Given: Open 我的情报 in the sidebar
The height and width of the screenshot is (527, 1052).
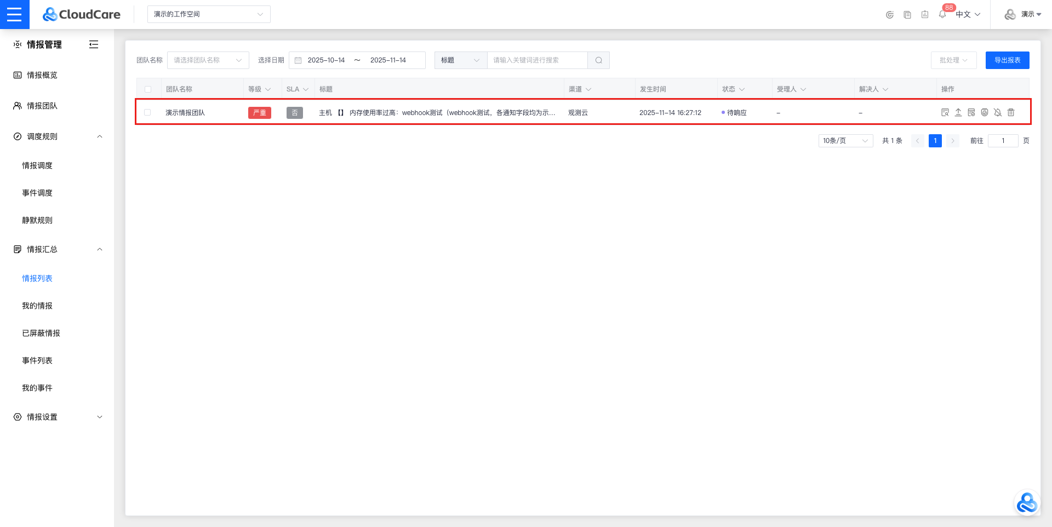Looking at the screenshot, I should [37, 306].
